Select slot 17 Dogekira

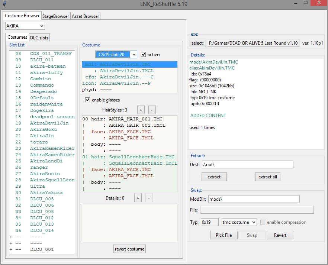(x=42, y=110)
